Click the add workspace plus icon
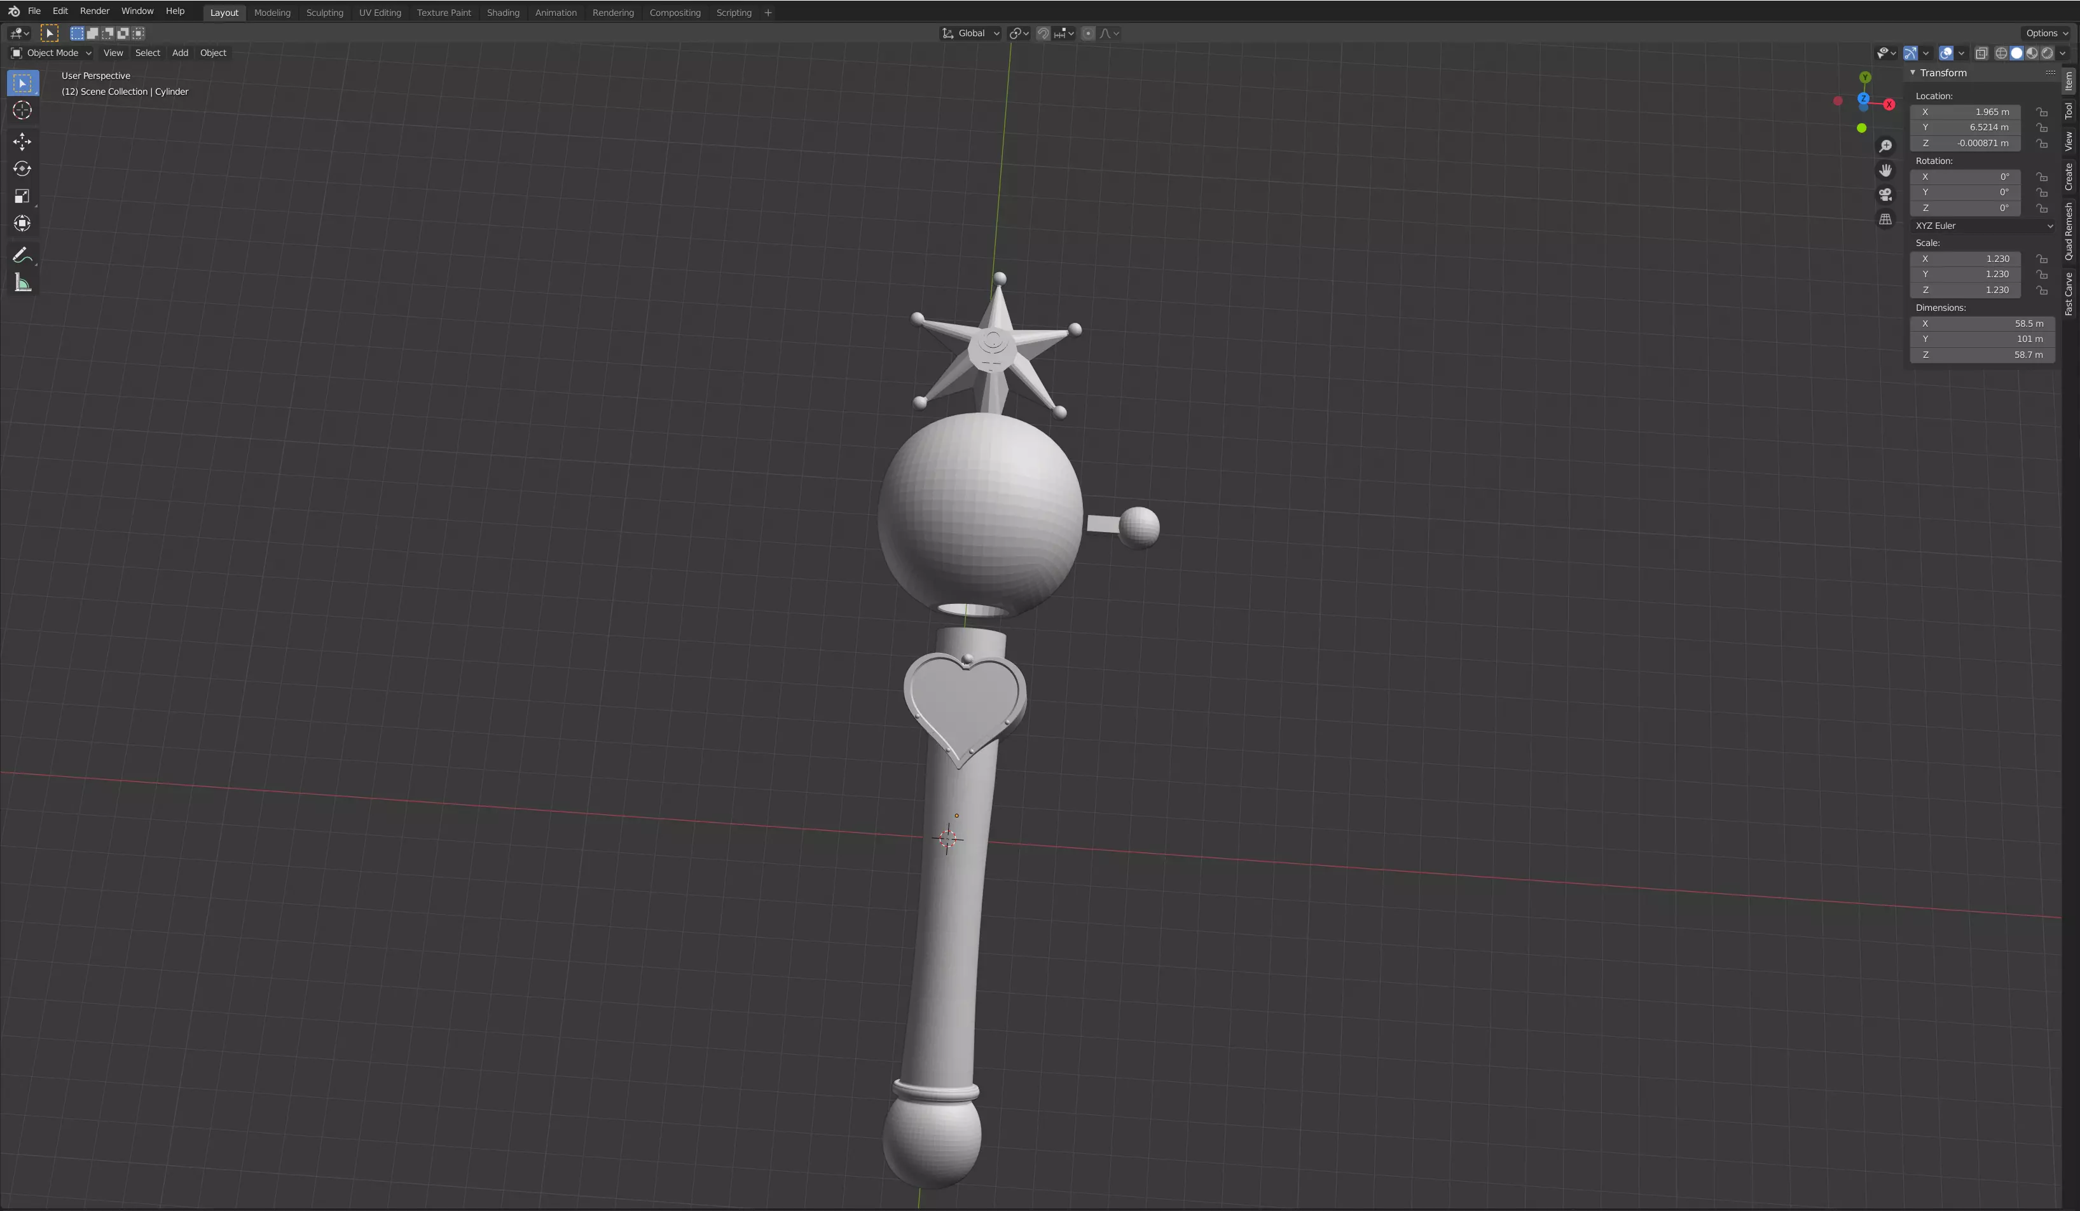Image resolution: width=2080 pixels, height=1211 pixels. (768, 12)
